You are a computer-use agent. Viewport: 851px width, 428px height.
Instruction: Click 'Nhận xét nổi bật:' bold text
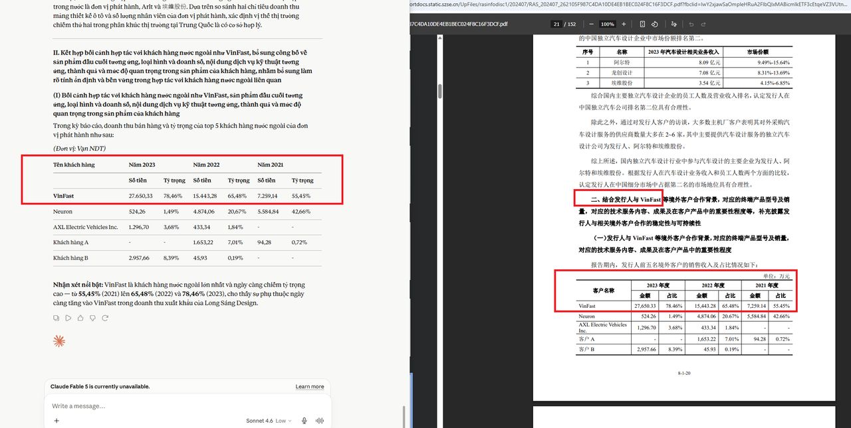[78, 285]
